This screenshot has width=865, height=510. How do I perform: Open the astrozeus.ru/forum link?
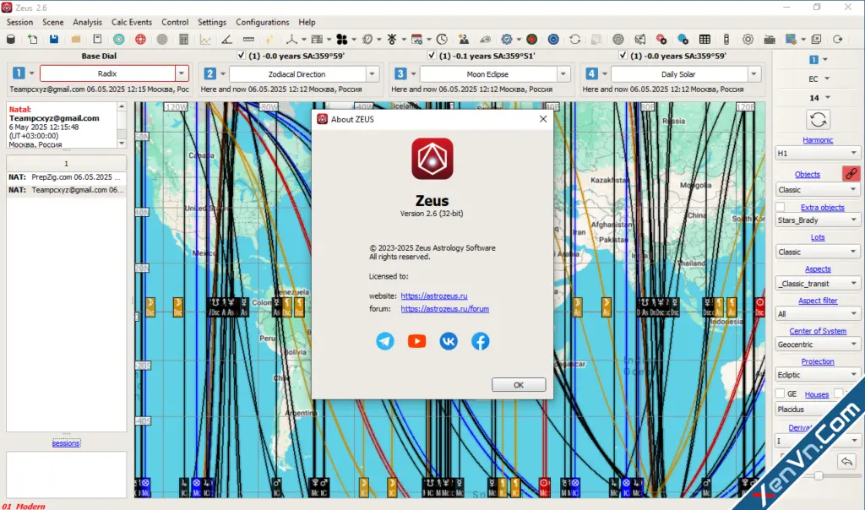444,309
